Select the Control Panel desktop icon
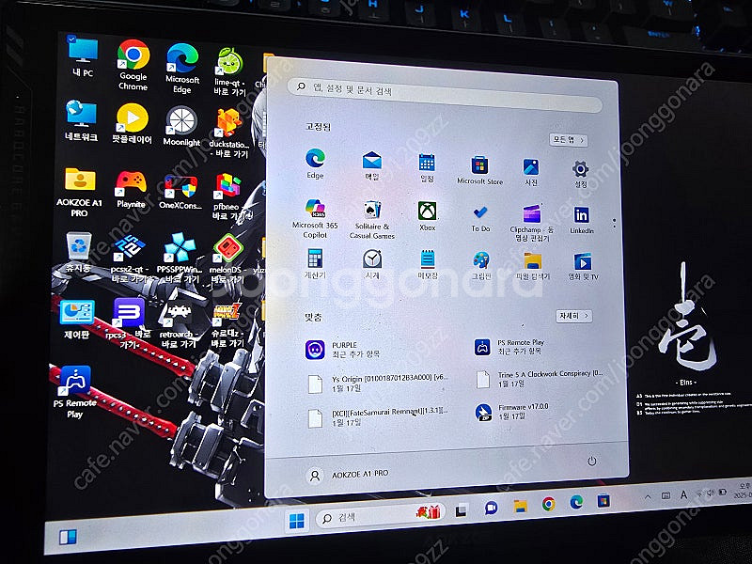 pyautogui.click(x=77, y=319)
